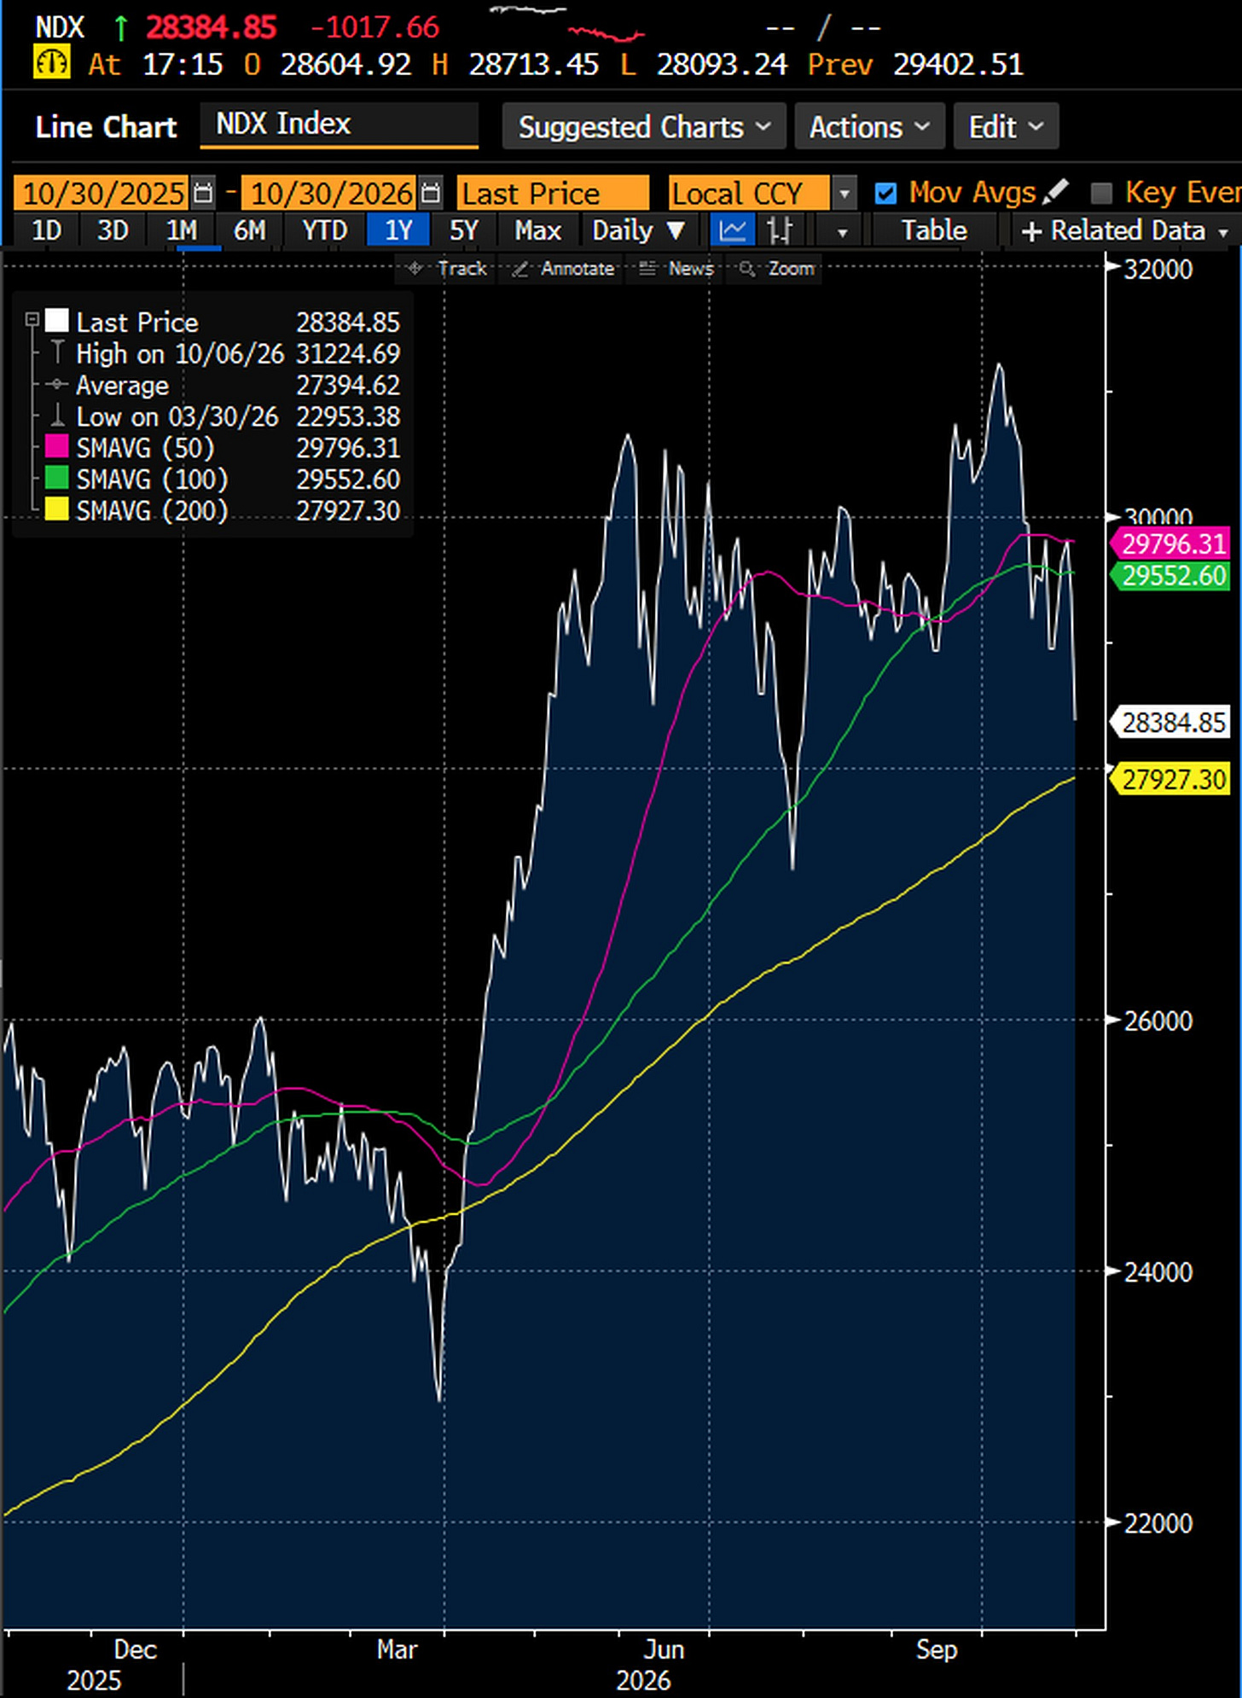Viewport: 1242px width, 1698px height.
Task: Click the white Last Price legend swatch
Action: [57, 321]
